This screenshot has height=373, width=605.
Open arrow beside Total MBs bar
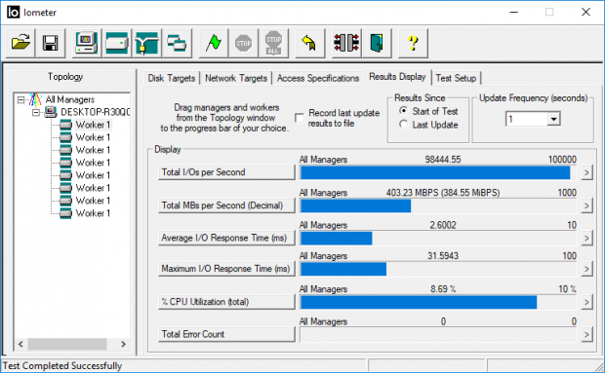(x=586, y=205)
